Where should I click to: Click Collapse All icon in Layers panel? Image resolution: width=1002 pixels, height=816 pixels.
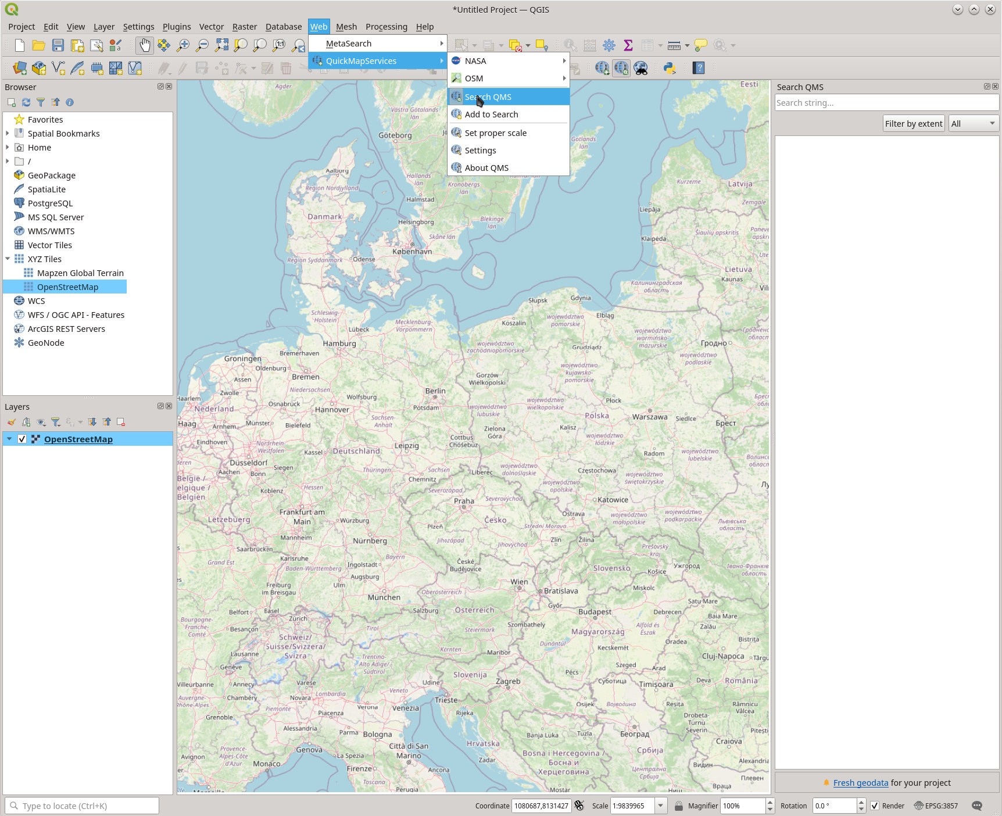106,422
